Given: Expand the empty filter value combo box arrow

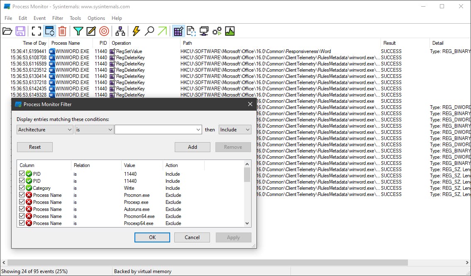Looking at the screenshot, I should 198,130.
